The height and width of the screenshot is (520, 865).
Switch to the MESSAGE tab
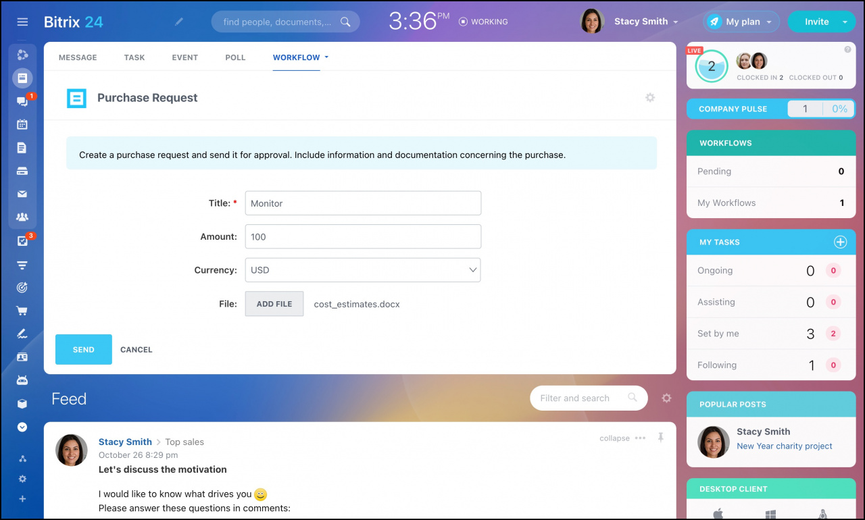(x=78, y=57)
